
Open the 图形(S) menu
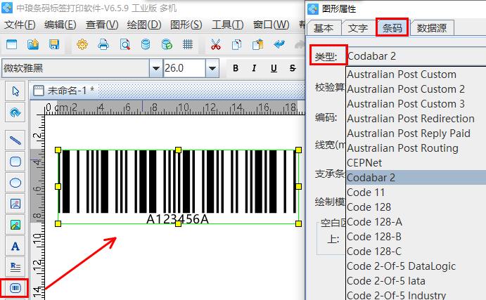(x=186, y=25)
